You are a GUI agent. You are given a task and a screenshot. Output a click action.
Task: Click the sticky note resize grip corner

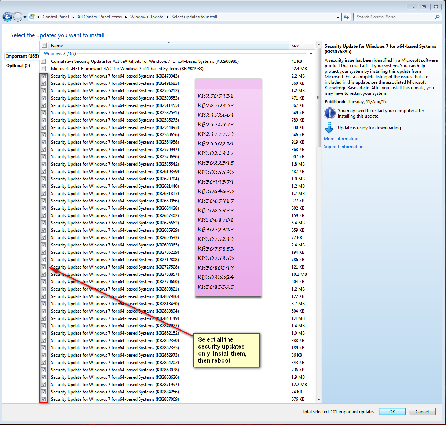coord(259,294)
